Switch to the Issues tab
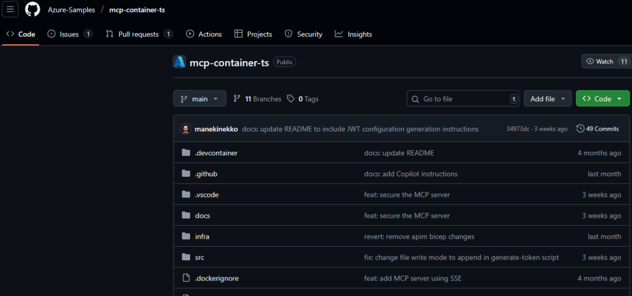Viewport: 632px width, 296px height. coord(70,35)
